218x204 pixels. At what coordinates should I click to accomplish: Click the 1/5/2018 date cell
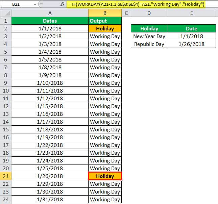point(50,60)
